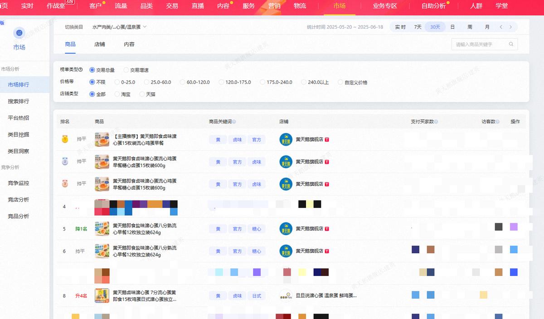Open 客户 in the top navigation
544x319 pixels.
[95, 6]
